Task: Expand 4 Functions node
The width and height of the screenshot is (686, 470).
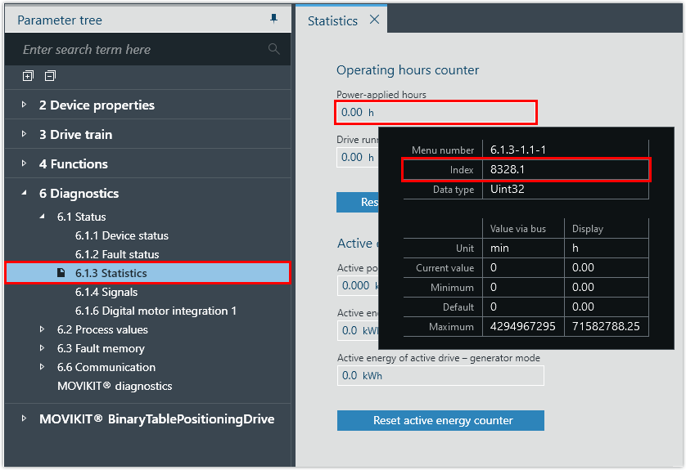Action: pyautogui.click(x=25, y=164)
